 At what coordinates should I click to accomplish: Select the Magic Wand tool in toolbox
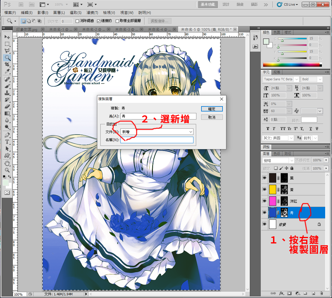(x=7, y=57)
